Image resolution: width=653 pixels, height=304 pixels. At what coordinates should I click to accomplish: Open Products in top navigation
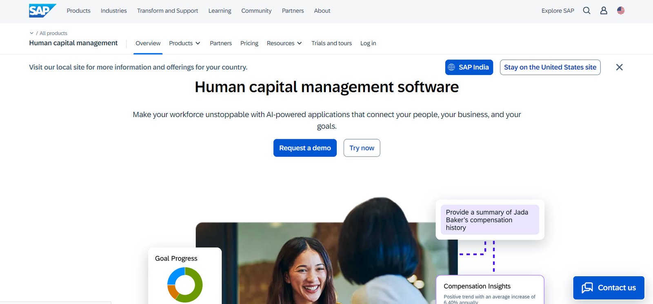tap(78, 11)
